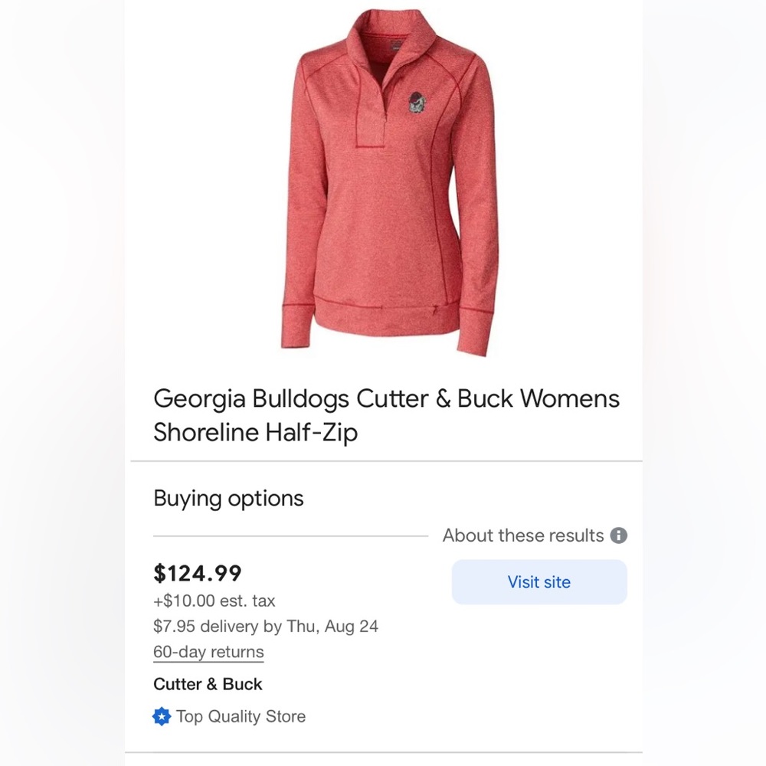Click the title line "Shoreline Half-Zip"
Screen dimensions: 766x766
[x=255, y=432]
